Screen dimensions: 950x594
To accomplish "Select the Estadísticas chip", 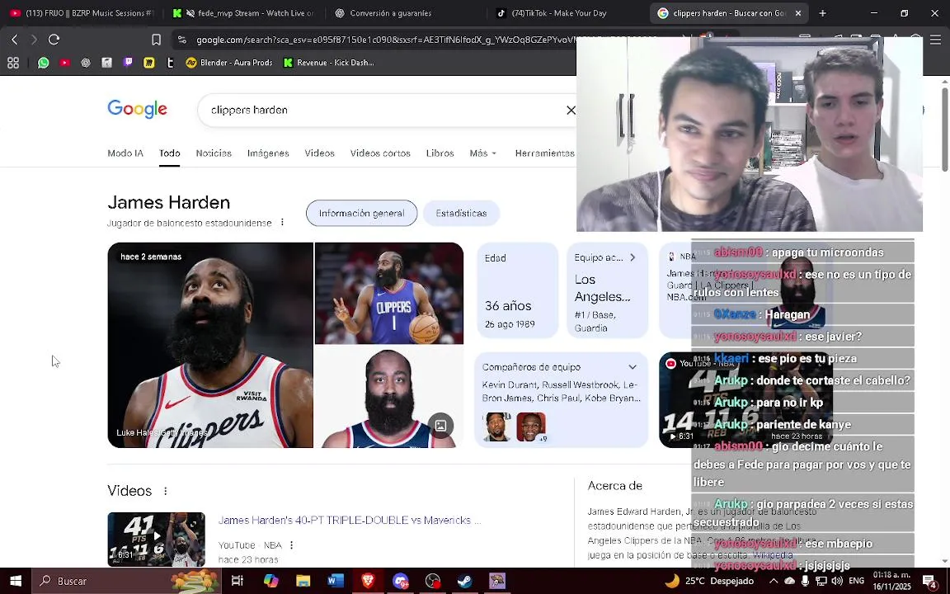I will tap(461, 214).
